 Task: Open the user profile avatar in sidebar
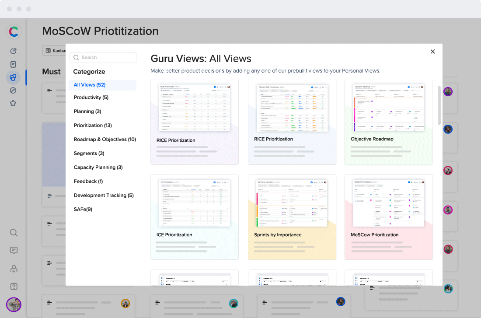coord(14,304)
